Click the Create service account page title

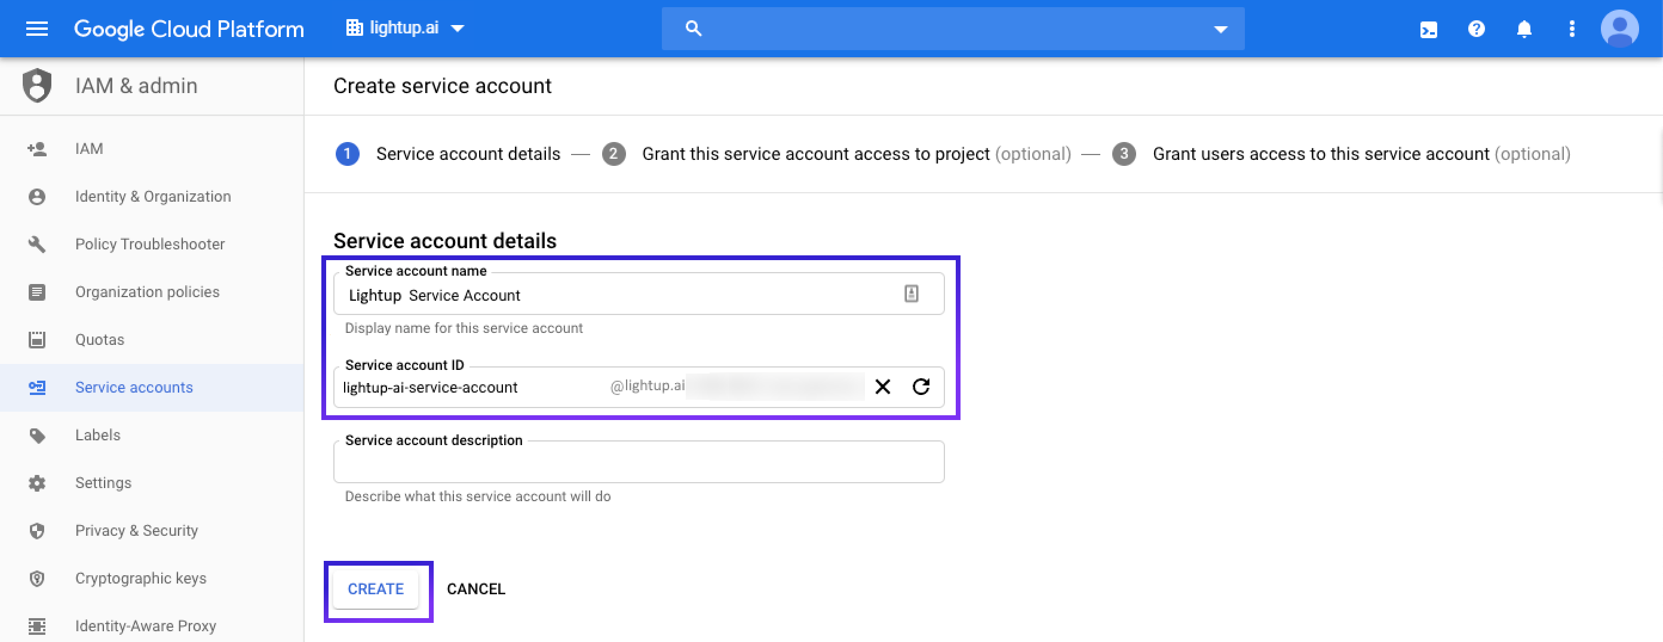[x=442, y=86]
